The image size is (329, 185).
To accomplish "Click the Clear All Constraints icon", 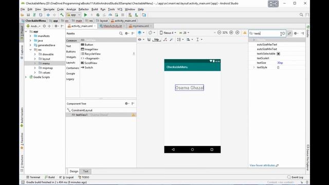I will (x=165, y=40).
